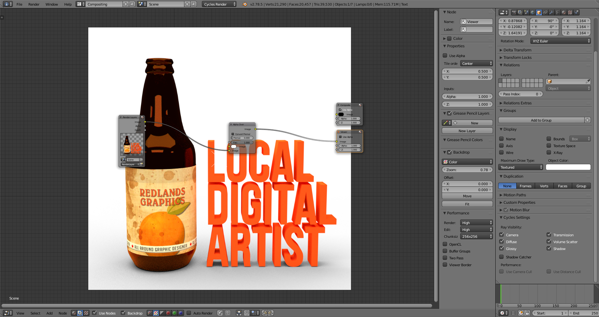Open the Material sphere tab
Viewport: 599px width, 317px height.
[564, 12]
